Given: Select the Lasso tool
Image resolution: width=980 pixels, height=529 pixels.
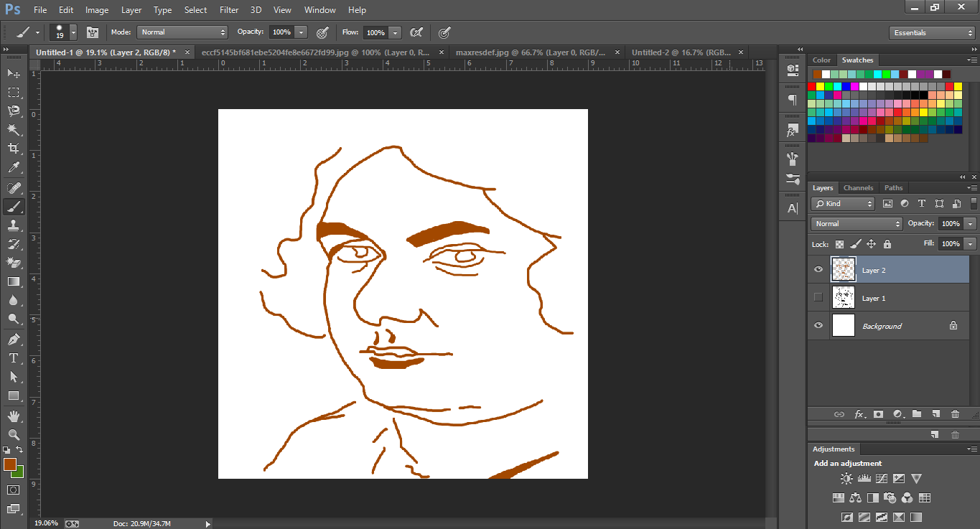Looking at the screenshot, I should (x=14, y=111).
